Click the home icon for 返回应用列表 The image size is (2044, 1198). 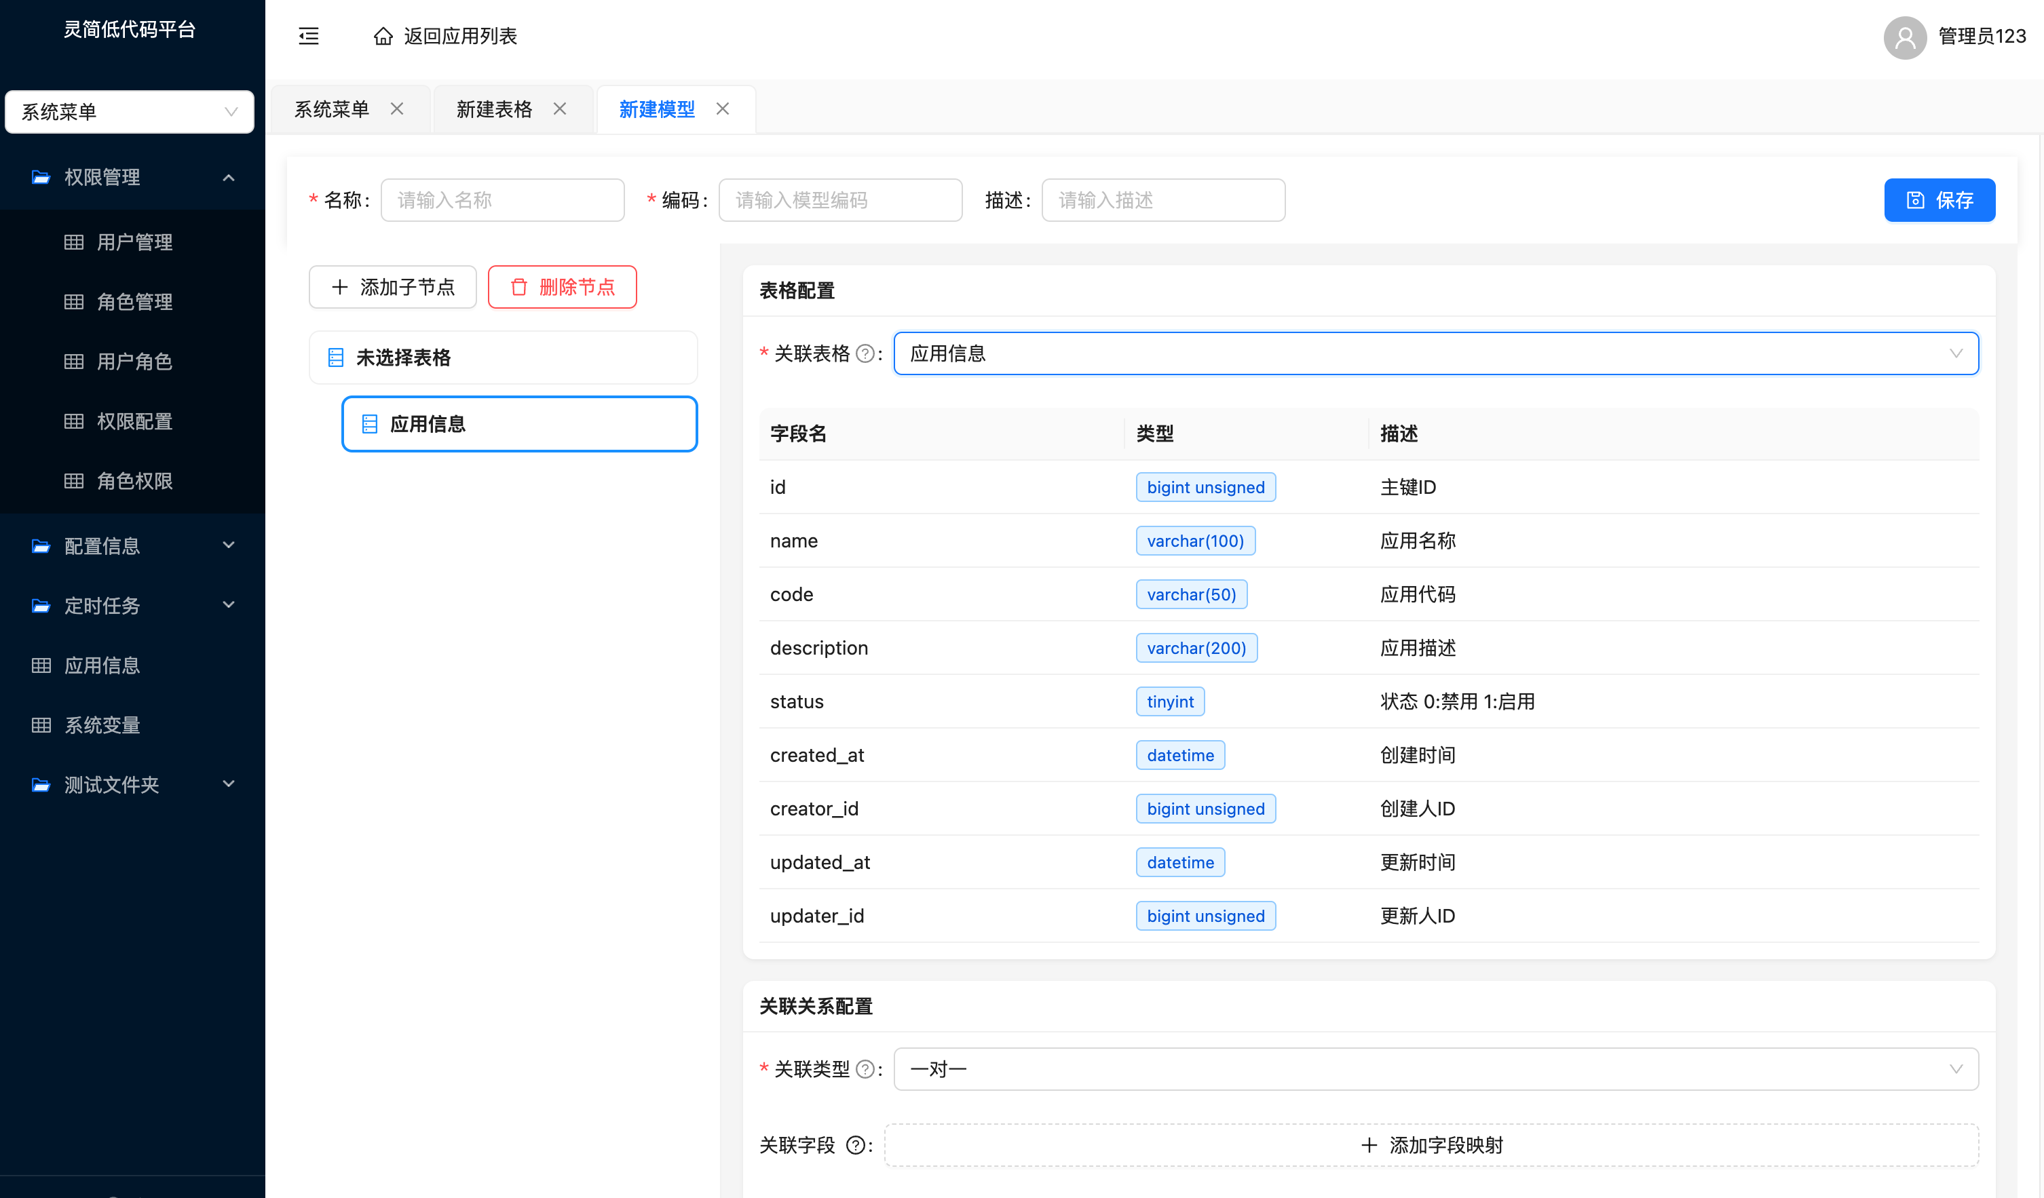[383, 36]
